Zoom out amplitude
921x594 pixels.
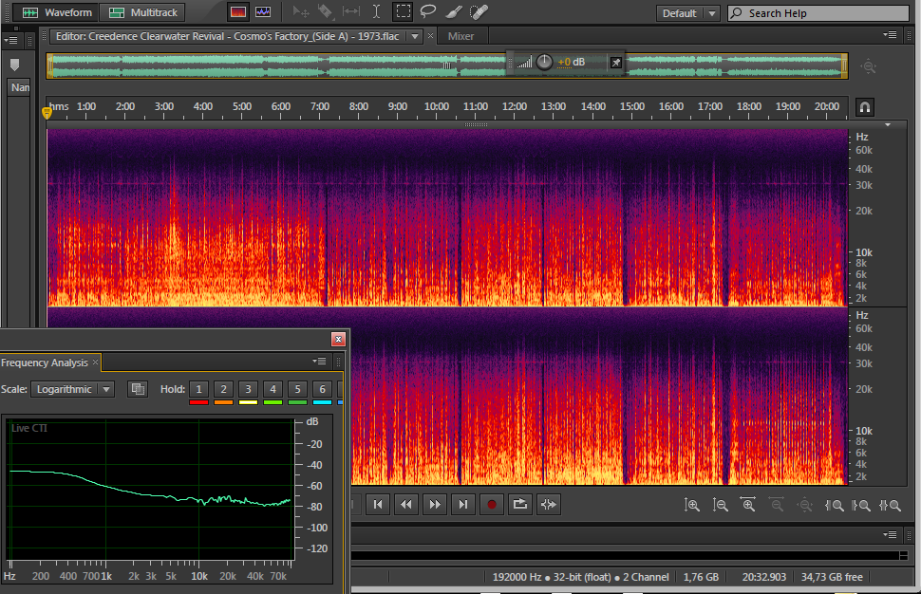click(720, 505)
